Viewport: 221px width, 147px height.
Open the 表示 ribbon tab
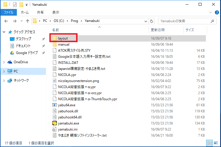click(56, 12)
